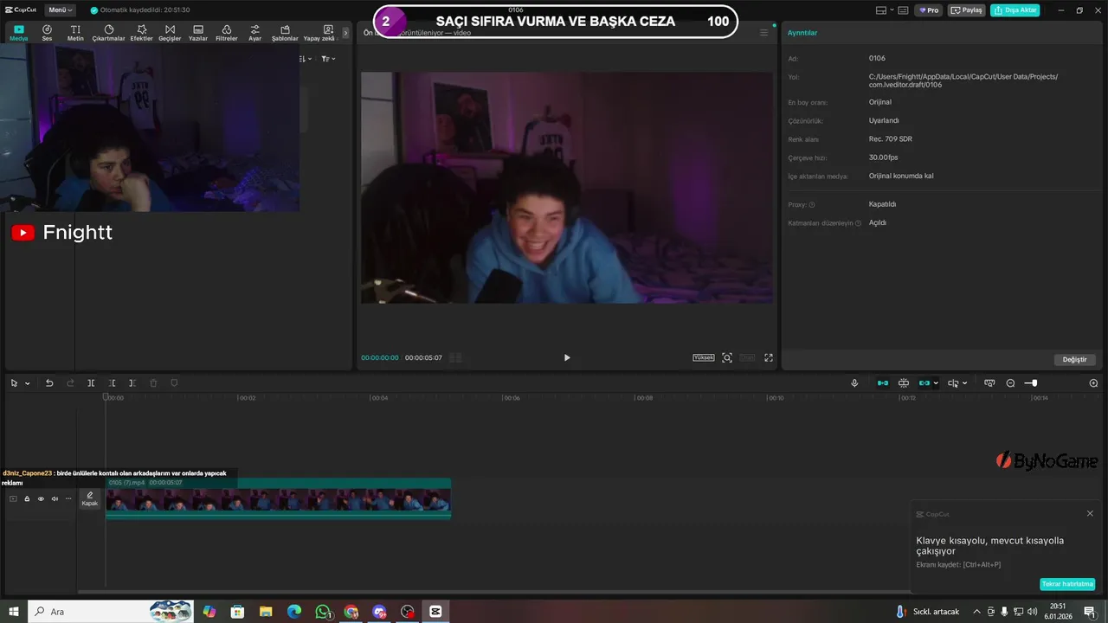This screenshot has width=1108, height=623.
Task: Open media sort dropdown
Action: point(306,59)
